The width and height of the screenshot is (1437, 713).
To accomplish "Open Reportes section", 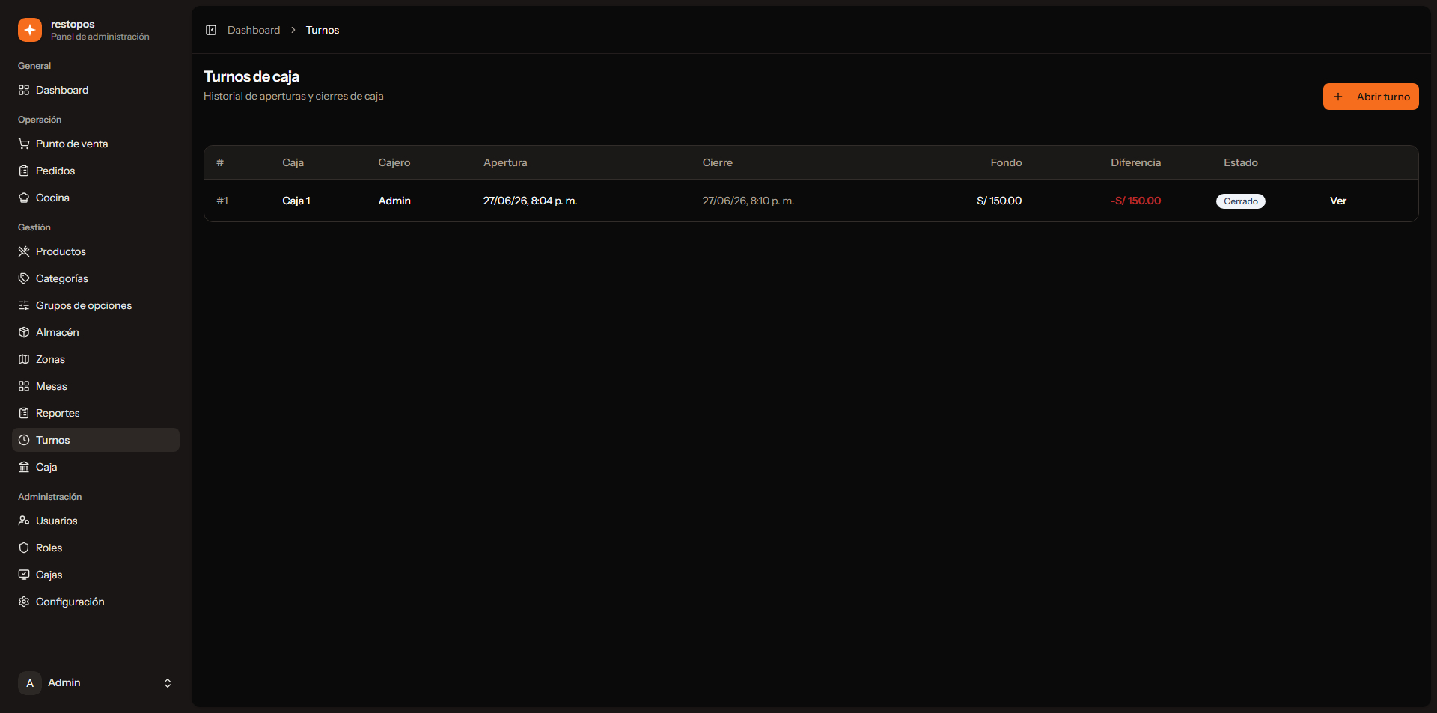I will point(96,413).
